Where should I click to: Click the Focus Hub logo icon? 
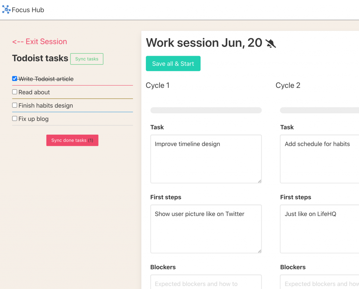coord(6,9)
